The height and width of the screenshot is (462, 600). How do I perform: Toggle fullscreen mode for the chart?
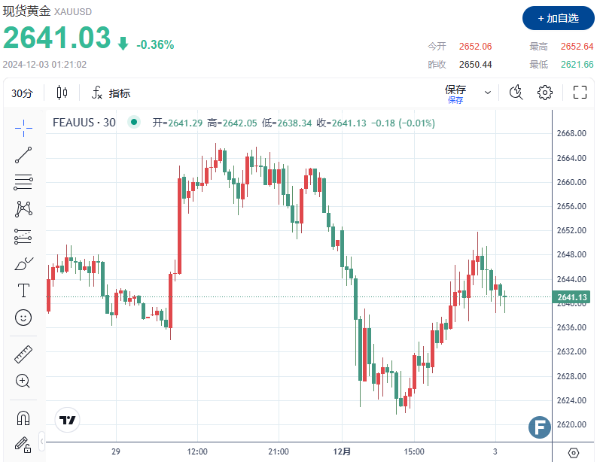click(x=580, y=93)
